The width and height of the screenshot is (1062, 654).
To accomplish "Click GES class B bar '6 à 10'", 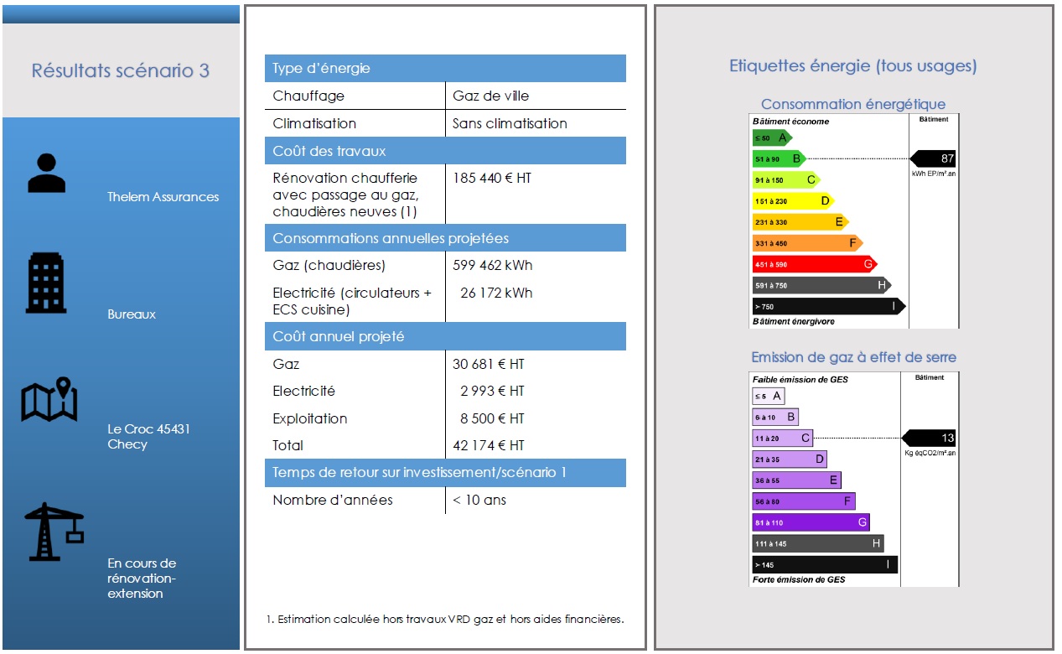I will [x=775, y=417].
